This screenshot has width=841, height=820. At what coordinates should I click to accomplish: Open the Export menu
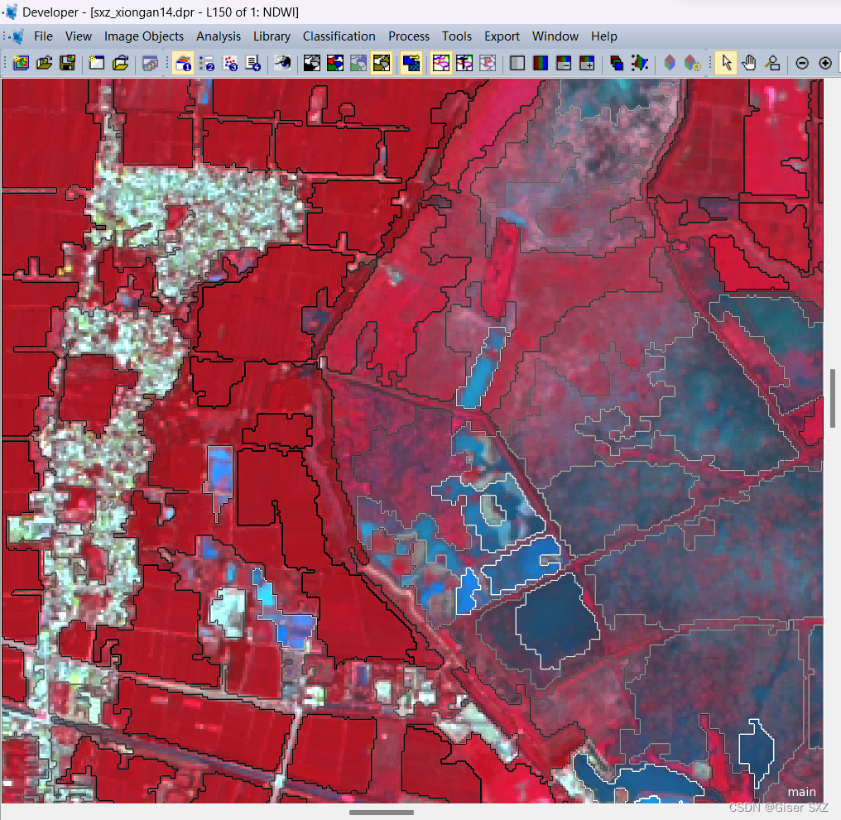click(502, 36)
